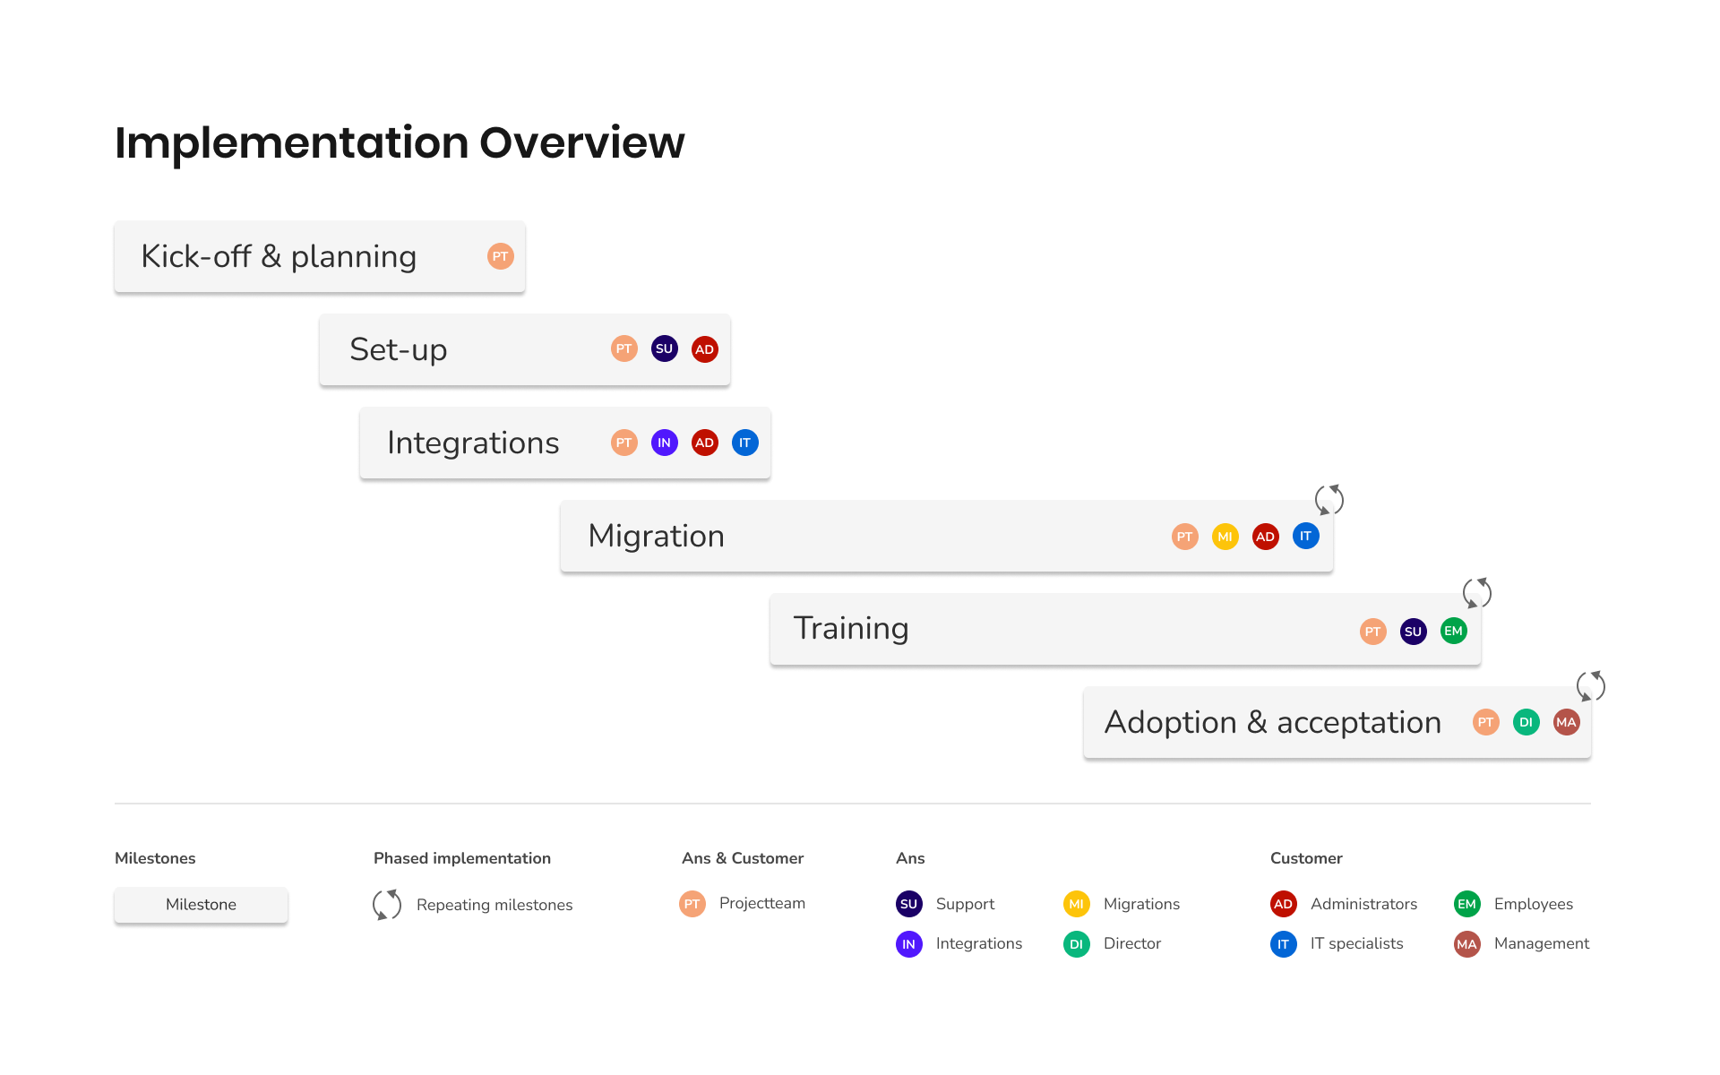Screen dimensions: 1720x1075
Task: Click the Set-up phase bar
Action: (x=521, y=349)
